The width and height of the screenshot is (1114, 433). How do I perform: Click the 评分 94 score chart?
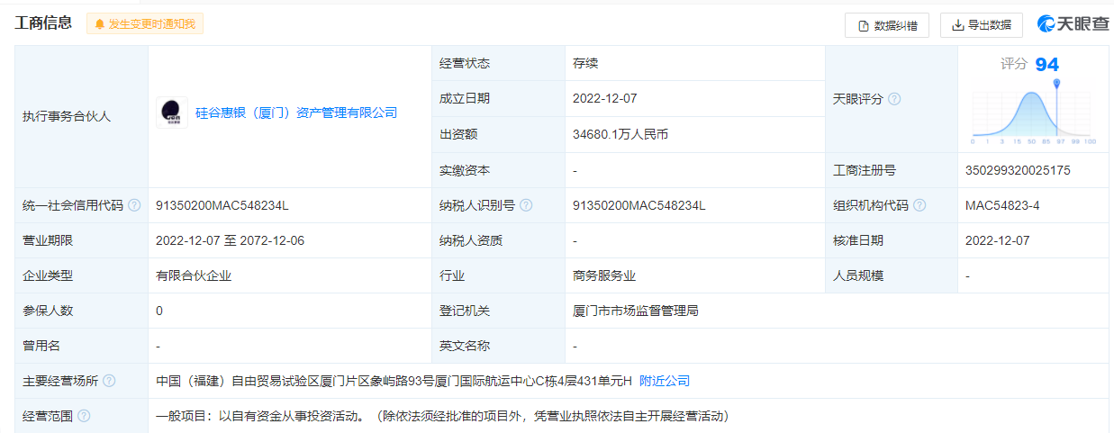click(1034, 99)
